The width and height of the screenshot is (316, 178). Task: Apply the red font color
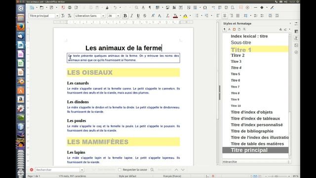175,16
